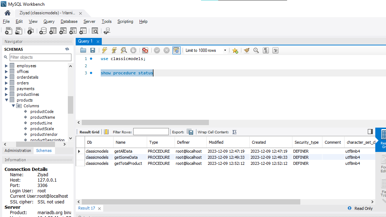Open the Server menu

[x=89, y=21]
